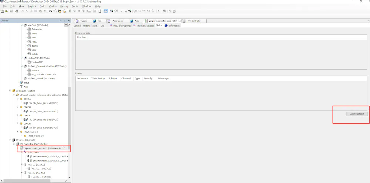Screen dimensions: 370x183
Task: Collapse the Profinet_CommunicationTask node
Action: [x=22, y=66]
